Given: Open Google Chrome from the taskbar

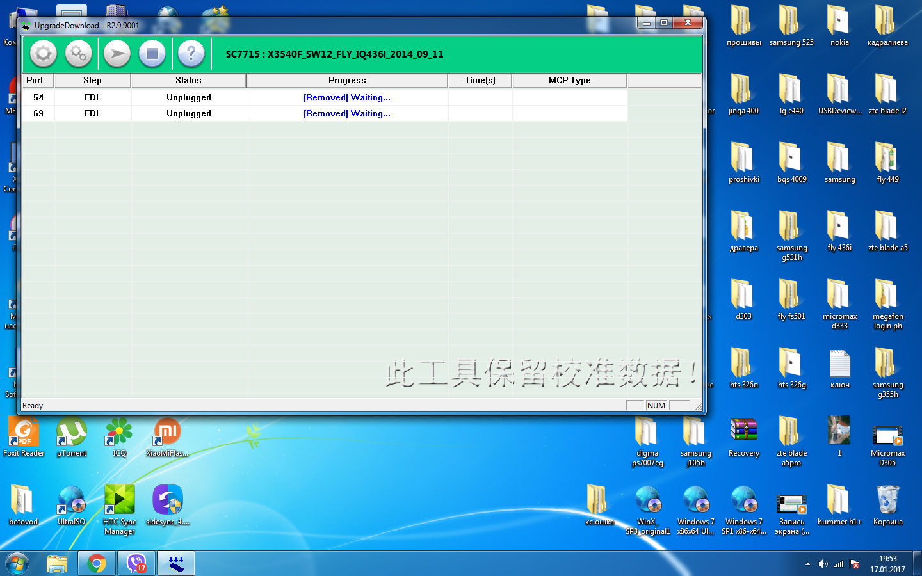Looking at the screenshot, I should 97,564.
